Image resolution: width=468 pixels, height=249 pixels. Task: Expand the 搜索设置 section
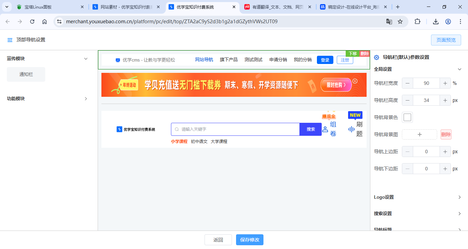tap(460, 214)
